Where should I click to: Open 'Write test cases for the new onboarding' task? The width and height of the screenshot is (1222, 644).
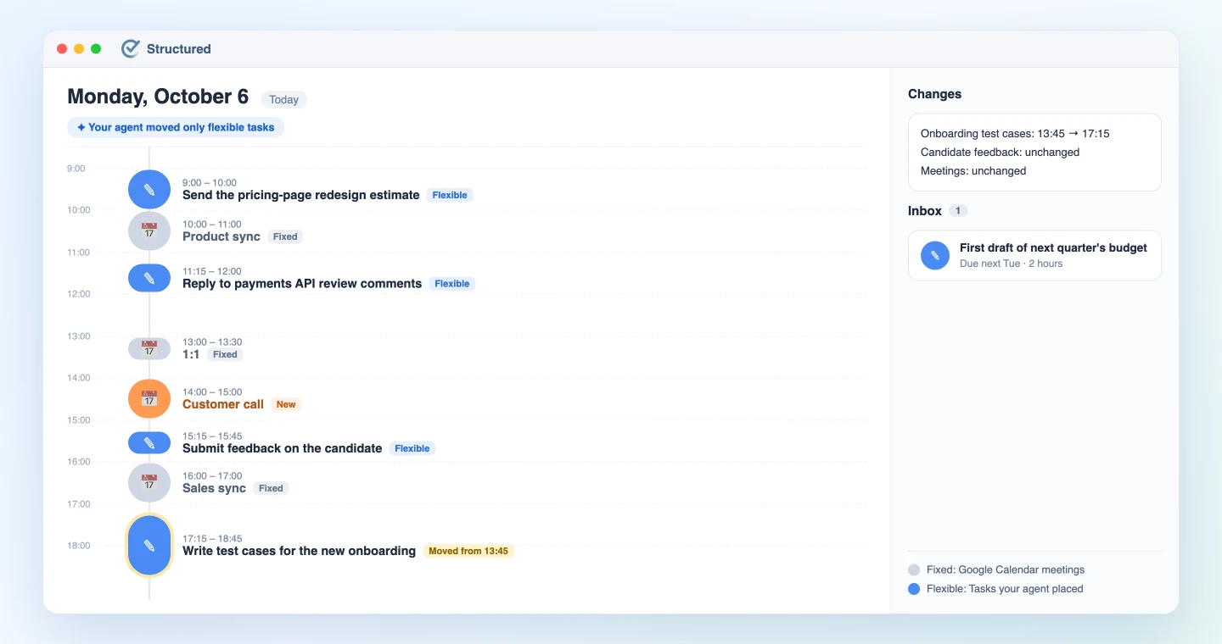pyautogui.click(x=299, y=551)
